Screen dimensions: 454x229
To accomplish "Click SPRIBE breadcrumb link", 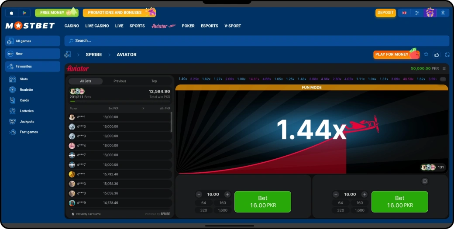I will click(x=94, y=55).
